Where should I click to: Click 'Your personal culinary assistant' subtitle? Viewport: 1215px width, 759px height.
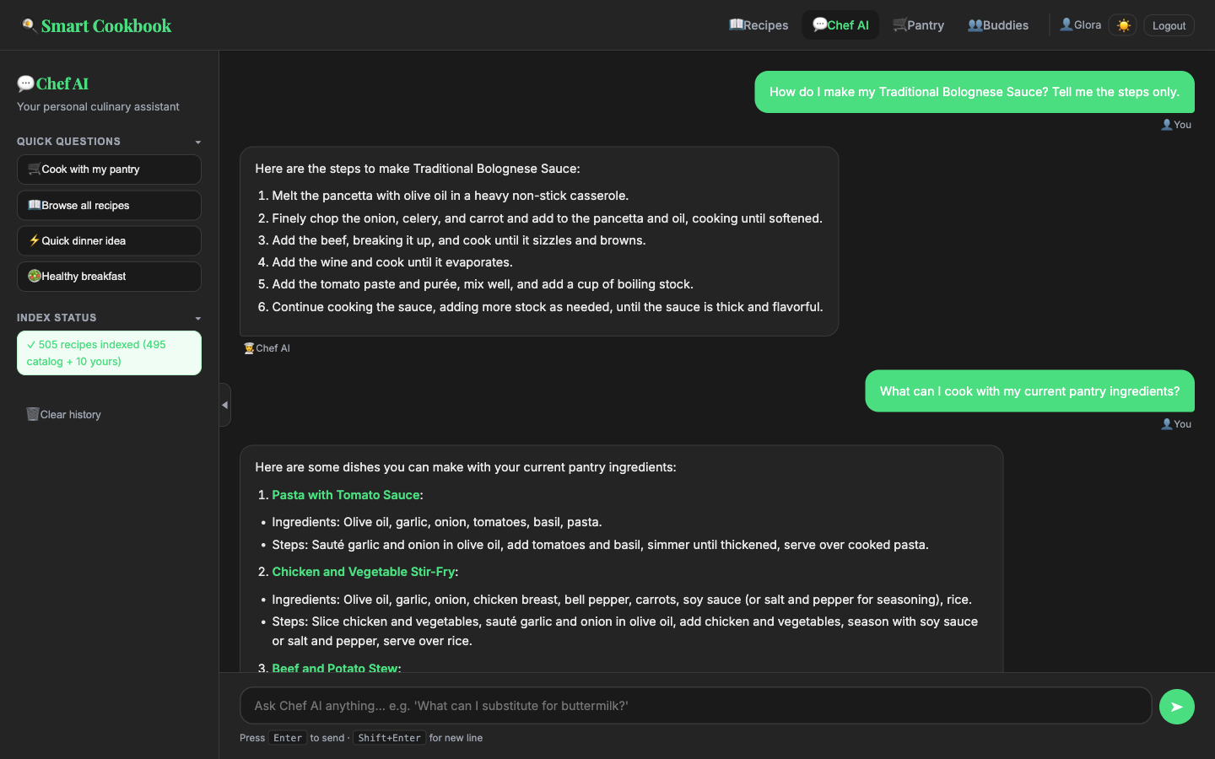coord(98,107)
